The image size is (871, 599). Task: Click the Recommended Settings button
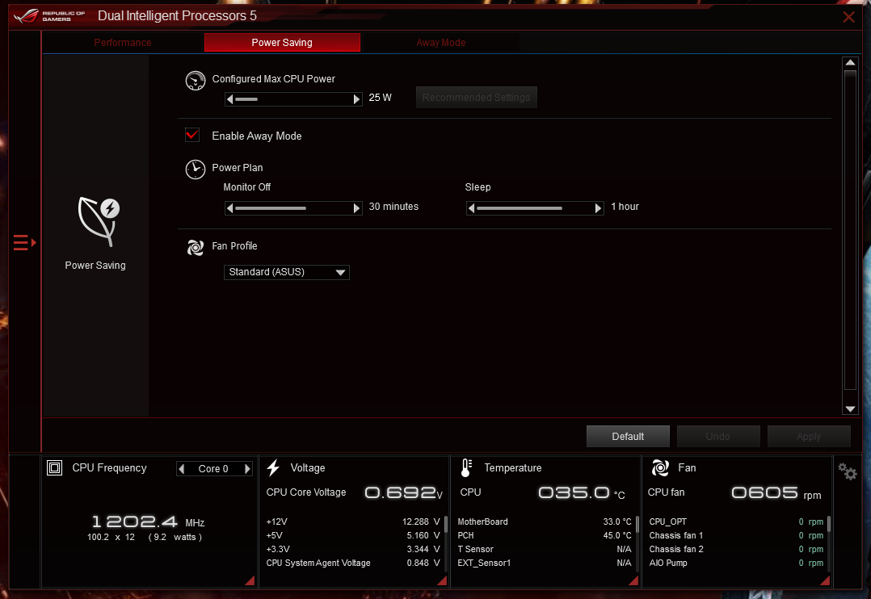(476, 97)
